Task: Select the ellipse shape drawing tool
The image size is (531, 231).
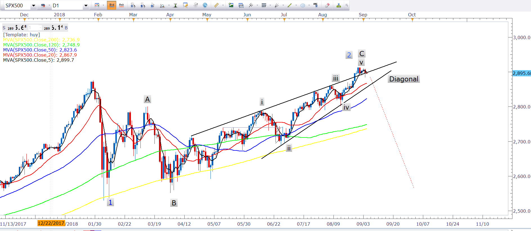Action: [303, 5]
